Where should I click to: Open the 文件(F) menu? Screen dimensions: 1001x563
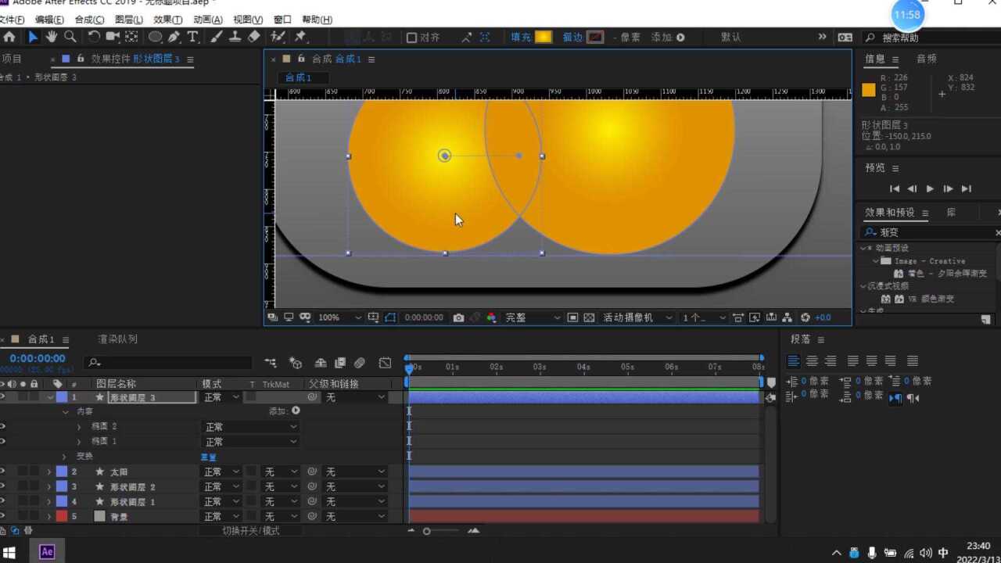coord(12,20)
